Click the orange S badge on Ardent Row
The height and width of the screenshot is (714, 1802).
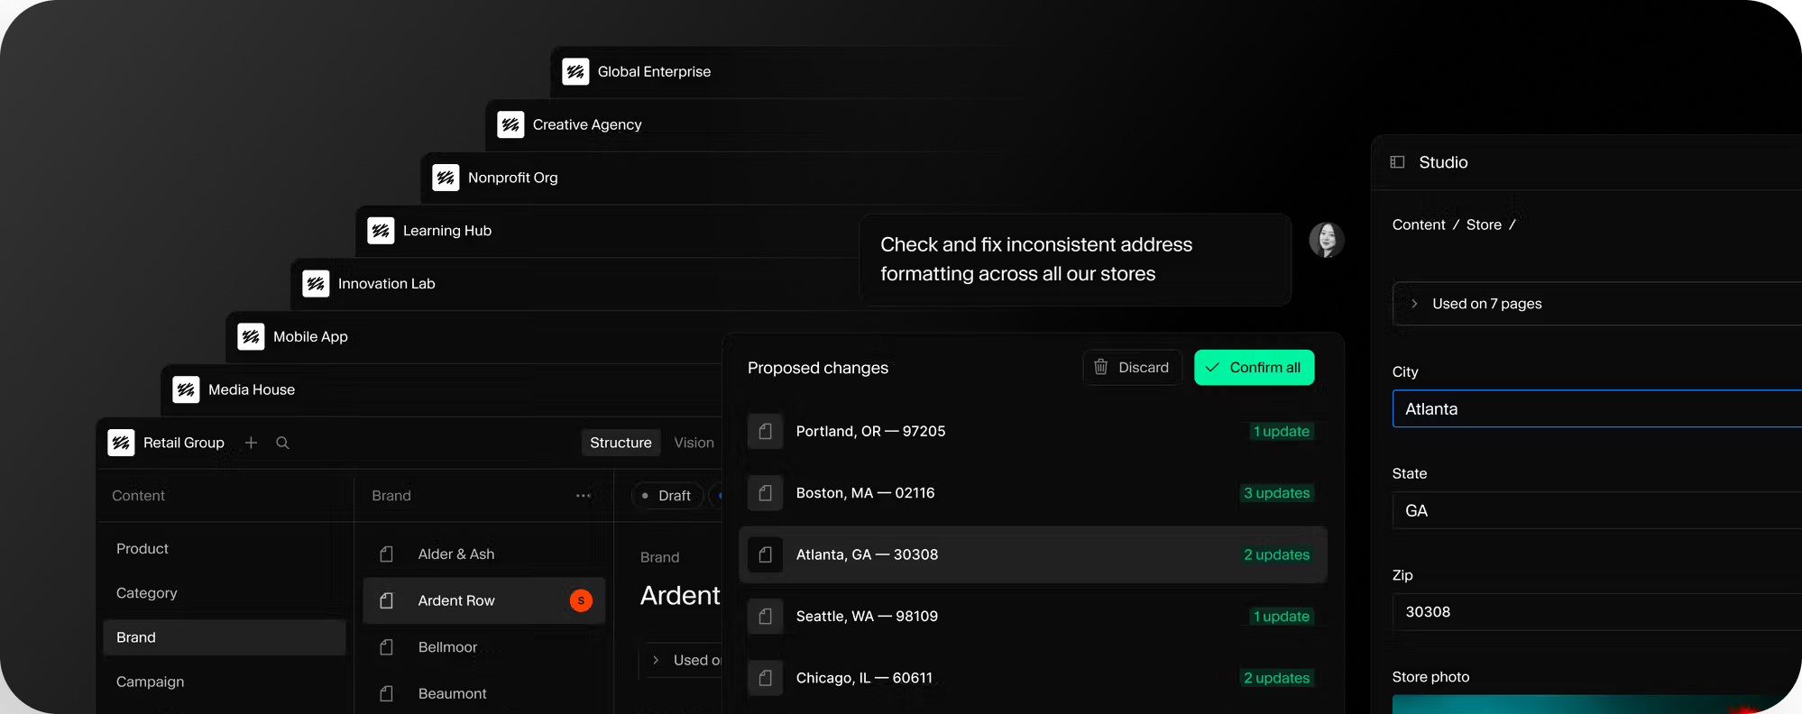tap(581, 600)
